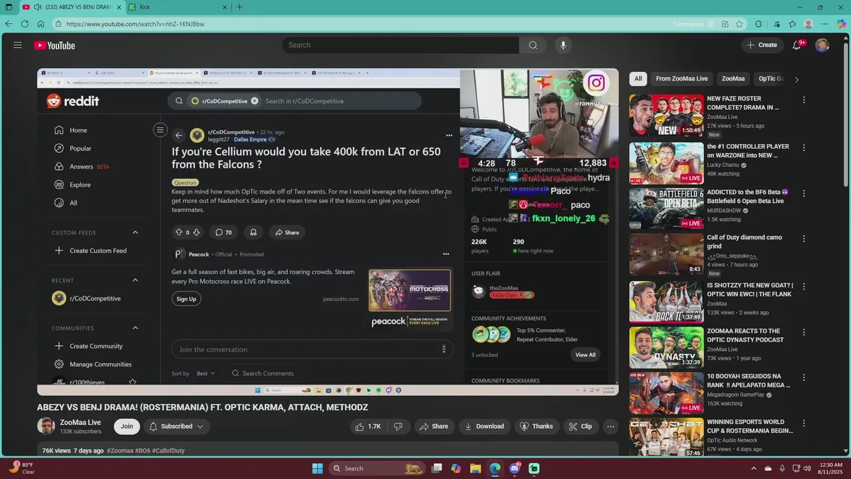Add page to browser favorites star

click(x=739, y=24)
